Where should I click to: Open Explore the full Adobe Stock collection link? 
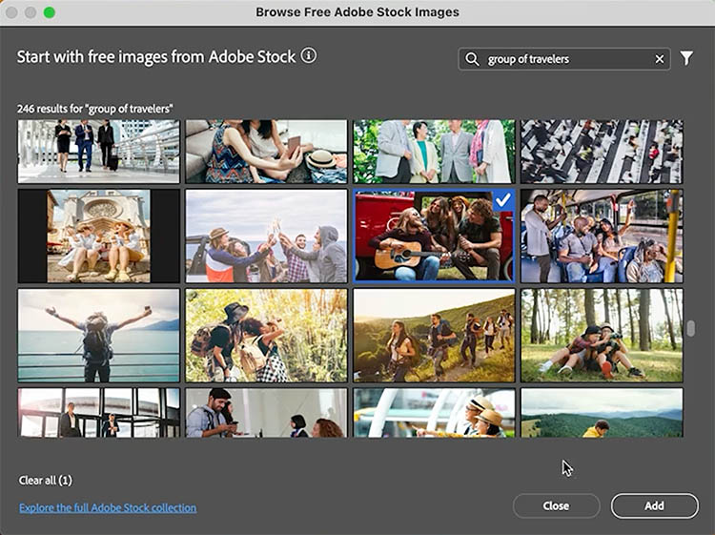click(x=108, y=507)
